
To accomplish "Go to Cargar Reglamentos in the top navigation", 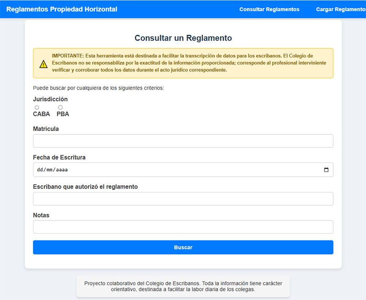I will point(341,9).
